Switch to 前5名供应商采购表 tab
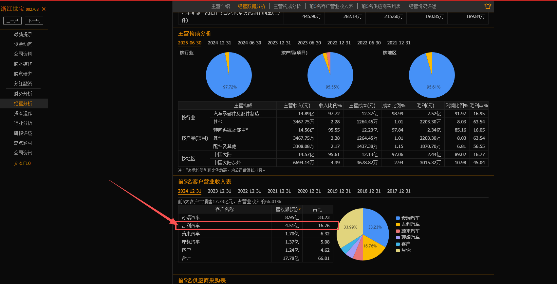The image size is (557, 284). (x=381, y=6)
